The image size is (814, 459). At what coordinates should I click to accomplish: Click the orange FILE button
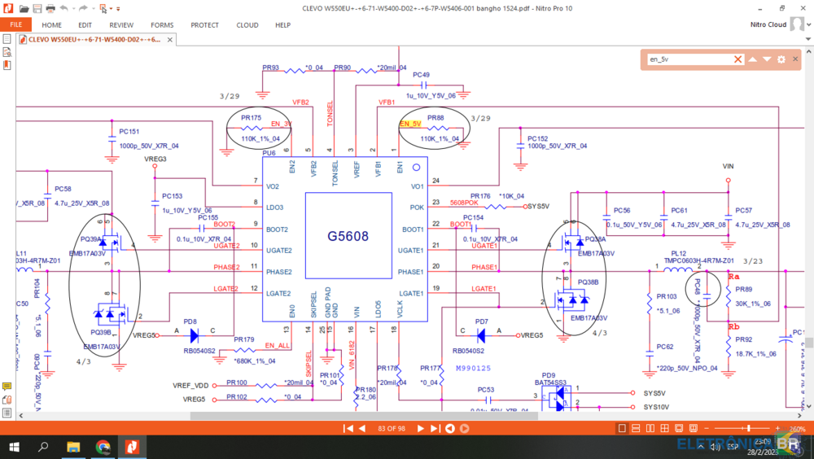coord(15,25)
